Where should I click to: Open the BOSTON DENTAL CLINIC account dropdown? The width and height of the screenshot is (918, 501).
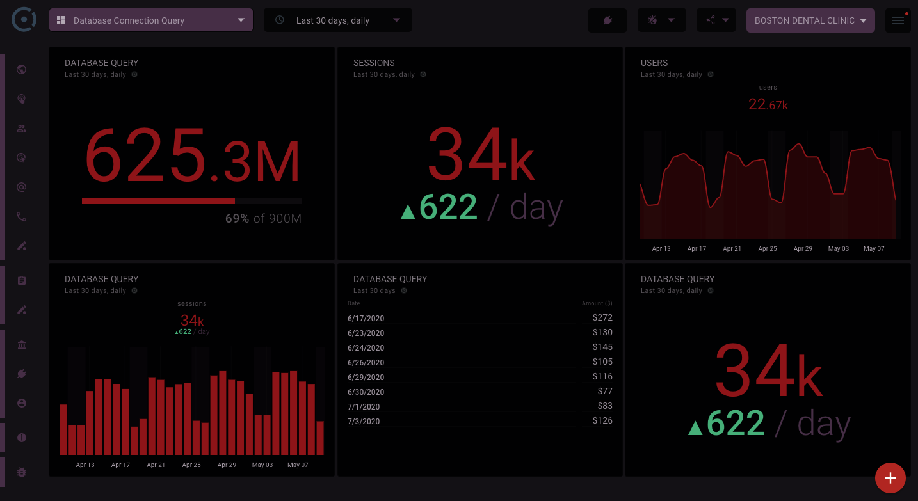pos(810,20)
